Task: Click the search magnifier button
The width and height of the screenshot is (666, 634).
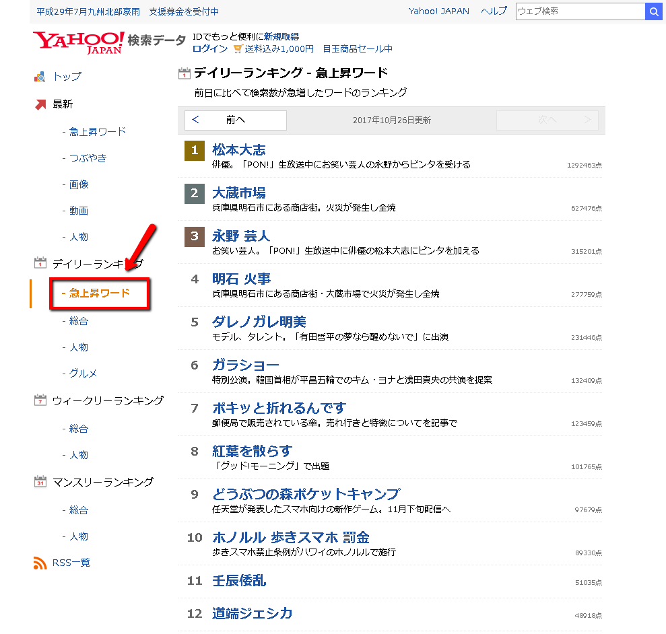Action: [653, 11]
